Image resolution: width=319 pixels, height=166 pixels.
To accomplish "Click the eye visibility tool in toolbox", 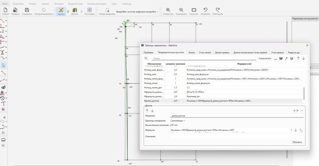I will coord(3,87).
